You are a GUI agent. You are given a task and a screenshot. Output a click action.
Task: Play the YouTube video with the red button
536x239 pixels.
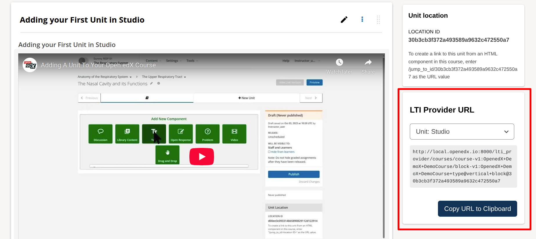coord(202,157)
